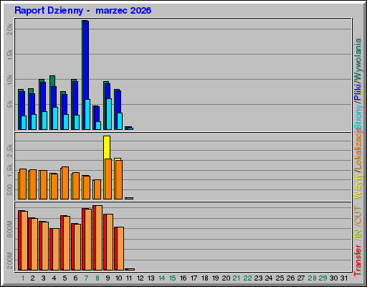Click the '/IN' legend label
This screenshot has height=287, width=367.
coord(358,235)
